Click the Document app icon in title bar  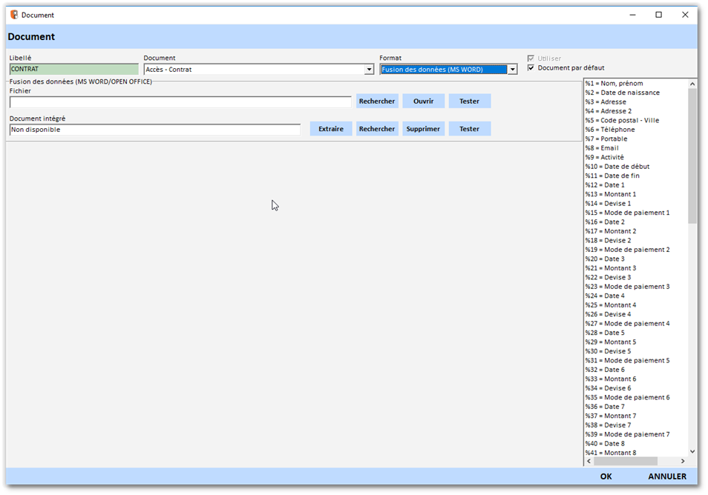13,15
